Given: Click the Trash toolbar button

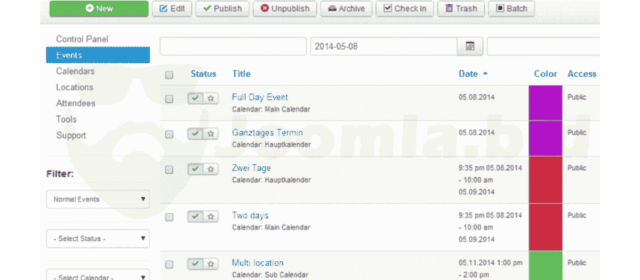Looking at the screenshot, I should [461, 8].
